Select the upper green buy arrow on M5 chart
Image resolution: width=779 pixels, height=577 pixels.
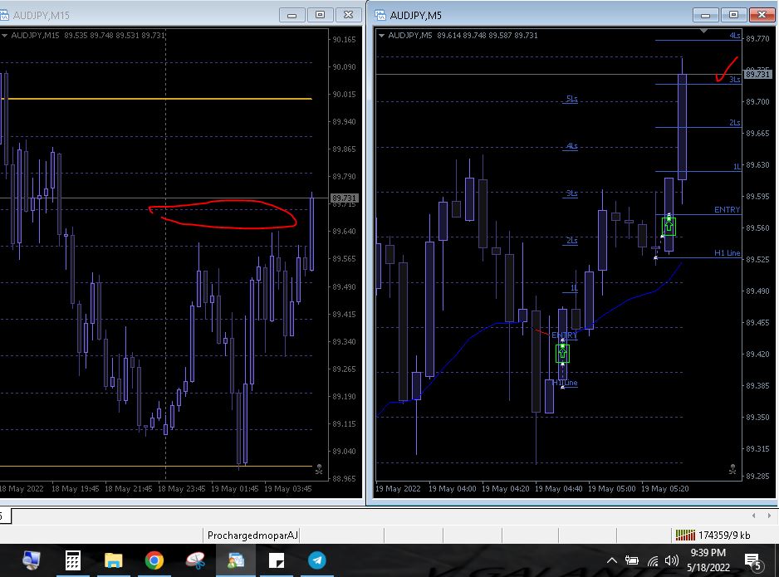(x=669, y=227)
